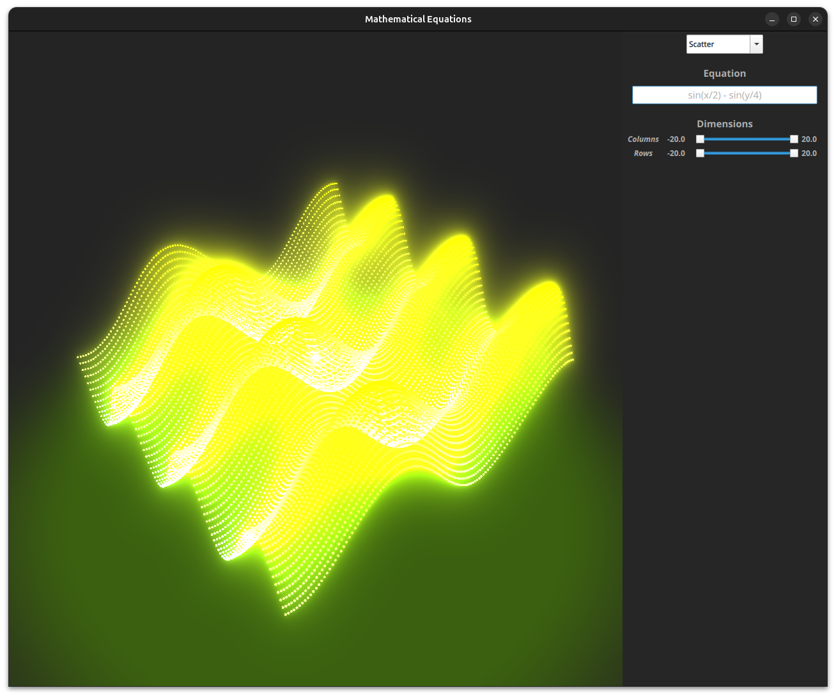Maximize the Mathematical Equations window

(794, 19)
